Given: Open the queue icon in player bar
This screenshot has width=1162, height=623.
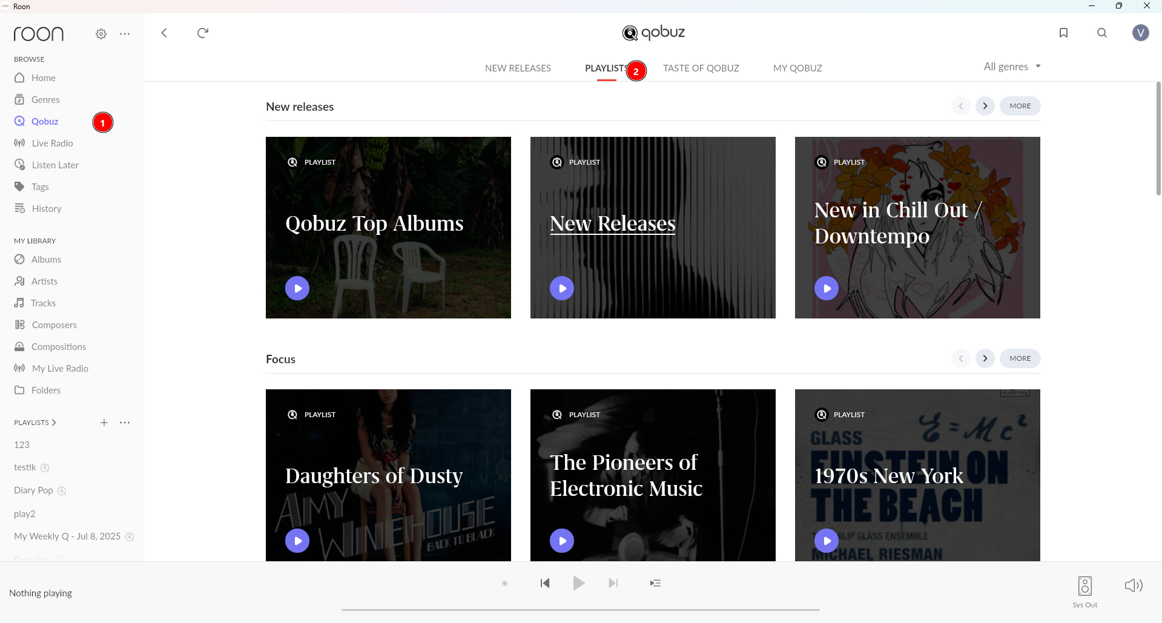Looking at the screenshot, I should 655,583.
